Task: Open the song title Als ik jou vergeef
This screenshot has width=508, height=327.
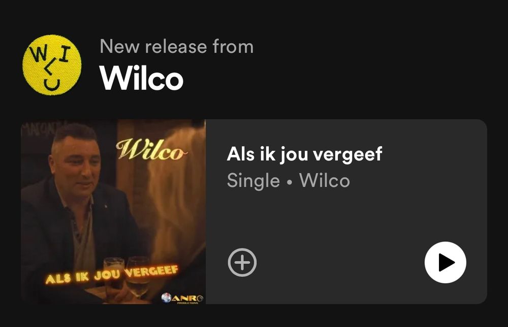Action: 304,154
